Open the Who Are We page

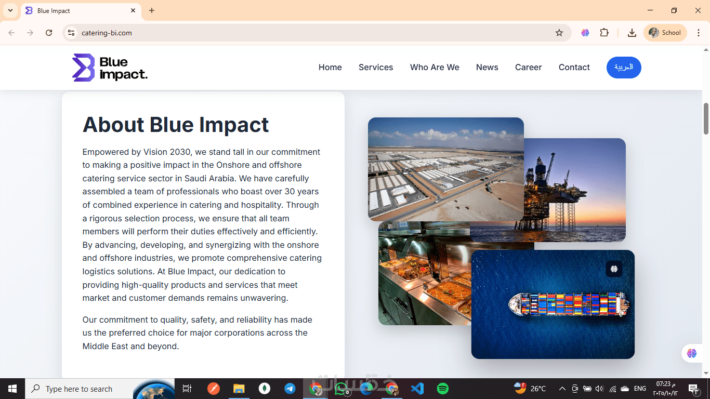[x=435, y=68]
